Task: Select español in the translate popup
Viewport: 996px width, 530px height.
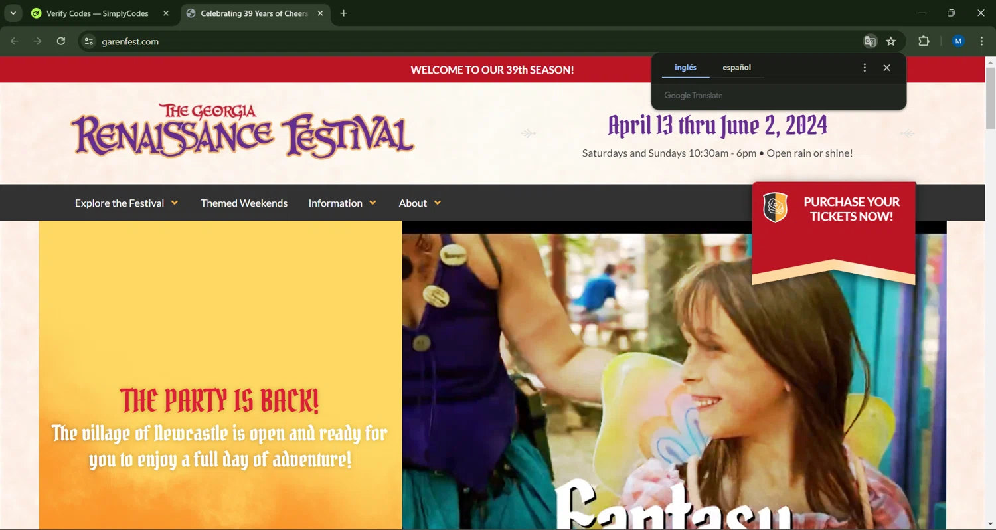Action: click(x=737, y=68)
